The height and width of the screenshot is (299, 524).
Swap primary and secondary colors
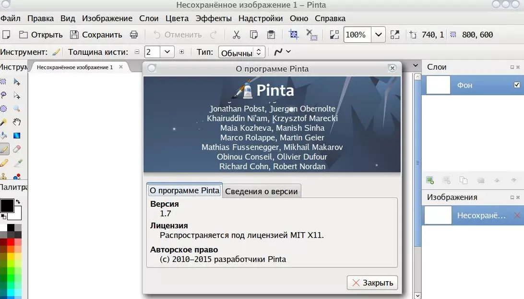pyautogui.click(x=18, y=202)
